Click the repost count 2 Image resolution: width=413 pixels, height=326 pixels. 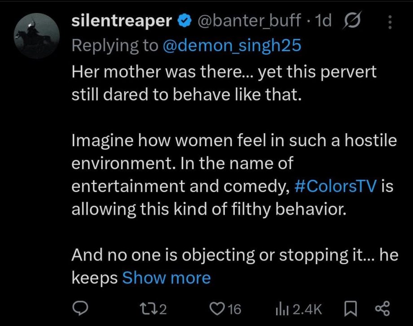point(163,309)
